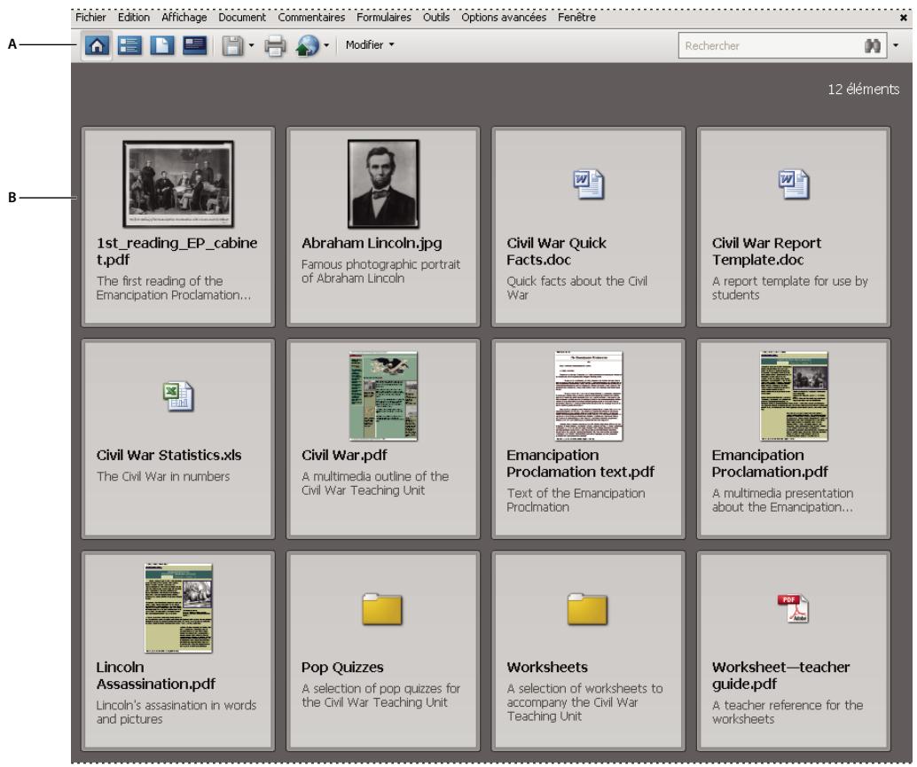The image size is (917, 767).
Task: Click the Print icon
Action: pos(277,45)
